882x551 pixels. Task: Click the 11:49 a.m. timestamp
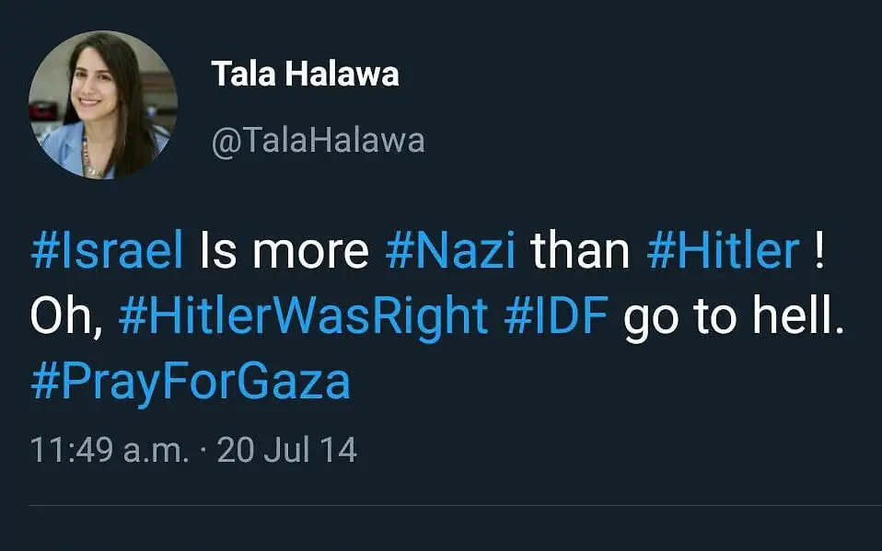(110, 450)
